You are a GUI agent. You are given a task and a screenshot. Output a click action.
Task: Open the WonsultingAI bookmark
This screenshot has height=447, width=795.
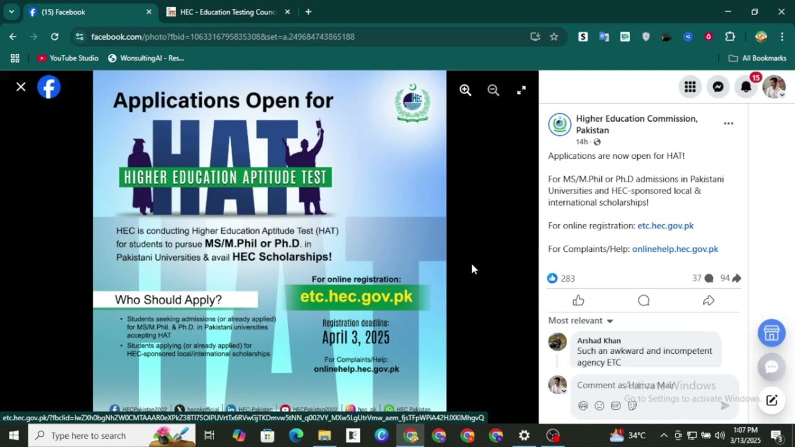(x=146, y=58)
